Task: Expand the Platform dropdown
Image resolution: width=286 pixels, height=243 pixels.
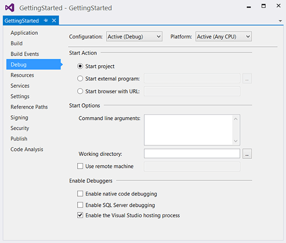Action: pos(224,37)
